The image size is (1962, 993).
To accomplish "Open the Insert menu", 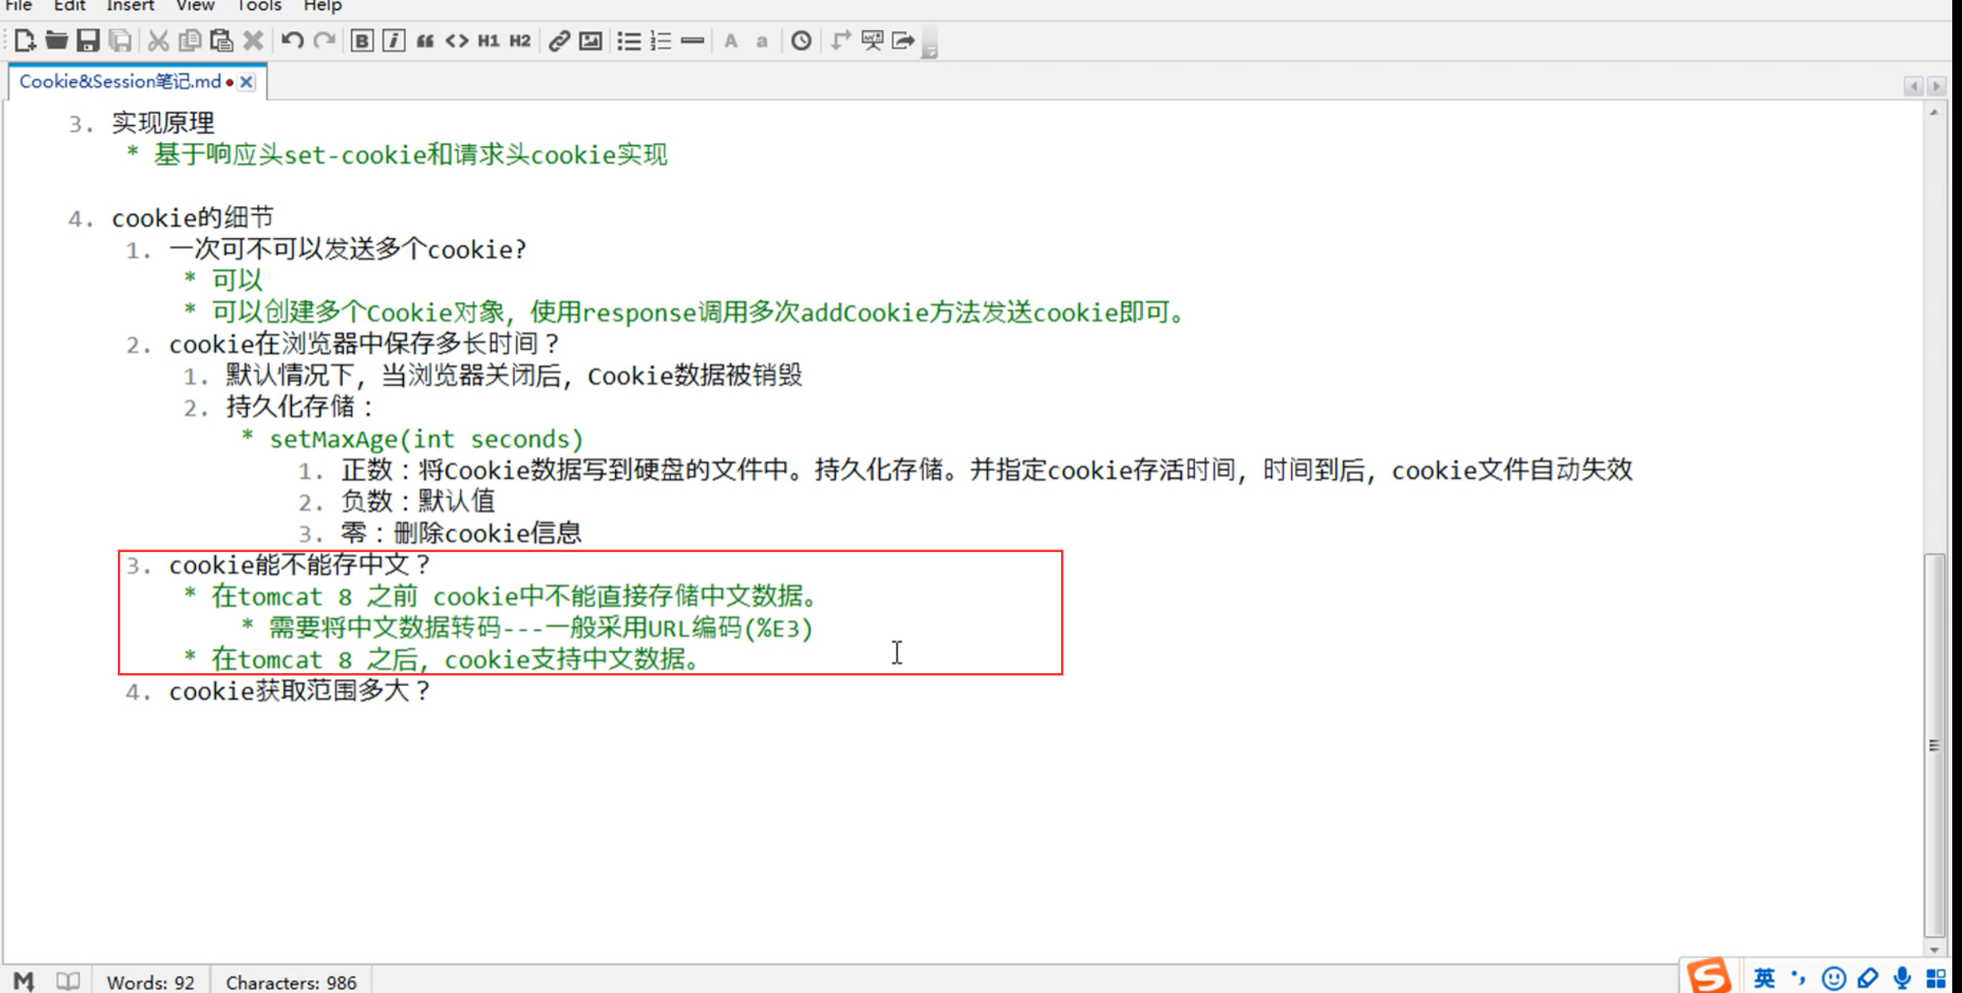I will 130,6.
